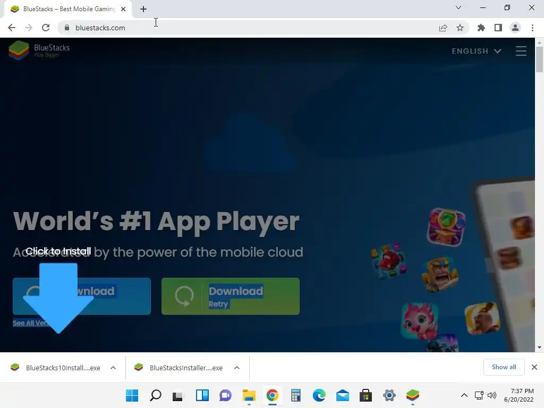The width and height of the screenshot is (544, 408).
Task: Open the Chrome profile avatar
Action: pyautogui.click(x=515, y=28)
